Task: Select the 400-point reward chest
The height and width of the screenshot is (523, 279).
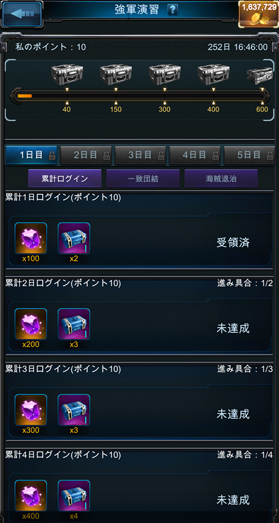Action: point(214,74)
